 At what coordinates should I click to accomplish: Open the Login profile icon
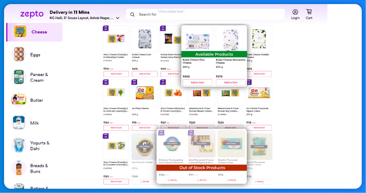[295, 12]
